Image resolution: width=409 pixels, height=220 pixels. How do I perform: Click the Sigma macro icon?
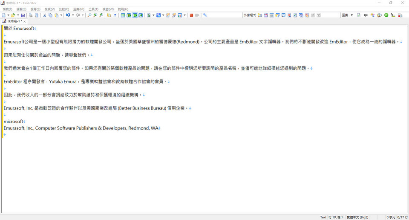[x=352, y=15]
